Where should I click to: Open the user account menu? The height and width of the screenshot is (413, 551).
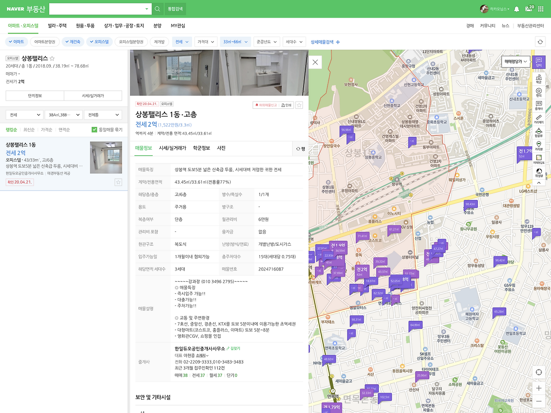pyautogui.click(x=495, y=9)
